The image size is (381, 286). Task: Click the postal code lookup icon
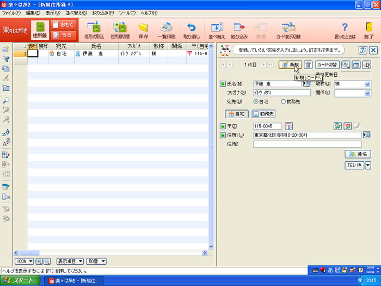coord(288,126)
